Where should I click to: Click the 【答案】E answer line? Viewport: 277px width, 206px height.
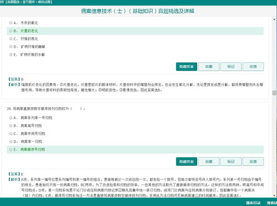click(16, 174)
